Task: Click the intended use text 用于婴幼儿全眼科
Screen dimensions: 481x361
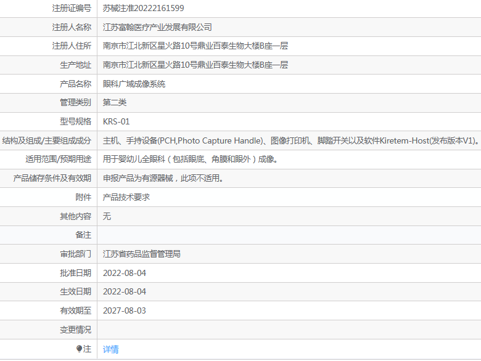Action: (x=190, y=160)
